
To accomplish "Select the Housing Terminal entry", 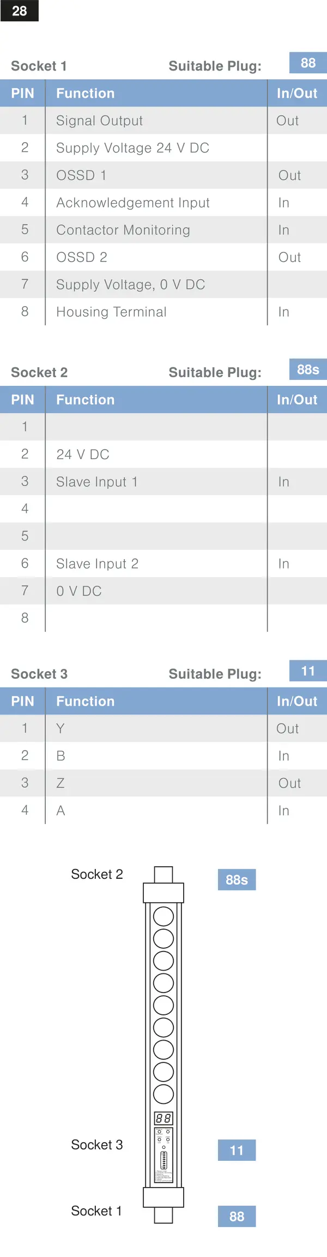I will (111, 312).
